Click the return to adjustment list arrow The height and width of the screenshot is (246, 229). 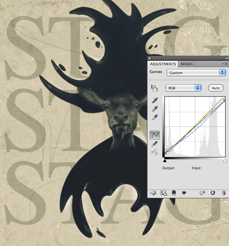tap(153, 193)
